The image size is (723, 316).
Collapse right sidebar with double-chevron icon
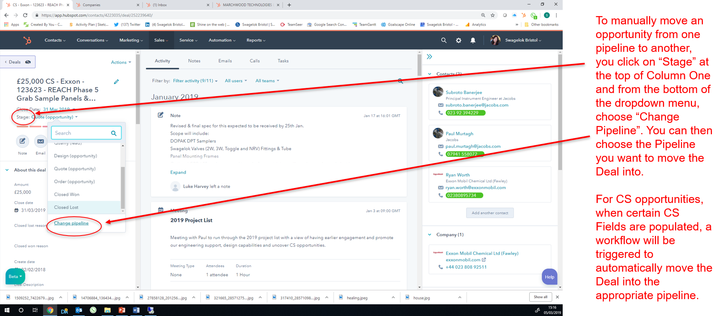429,57
